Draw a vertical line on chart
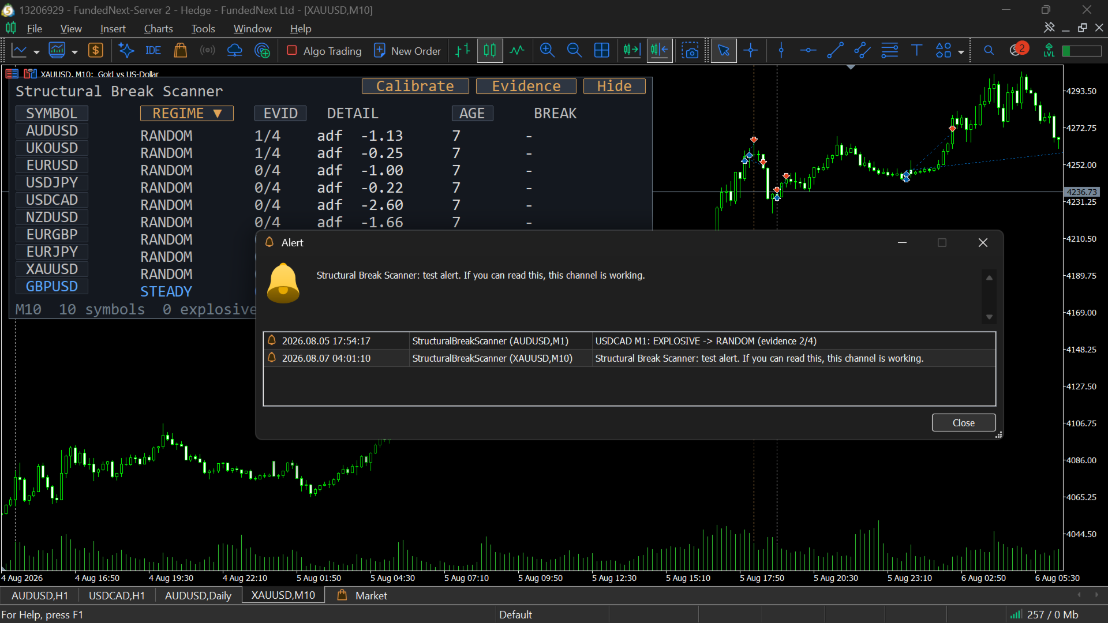Viewport: 1108px width, 623px height. (x=781, y=51)
